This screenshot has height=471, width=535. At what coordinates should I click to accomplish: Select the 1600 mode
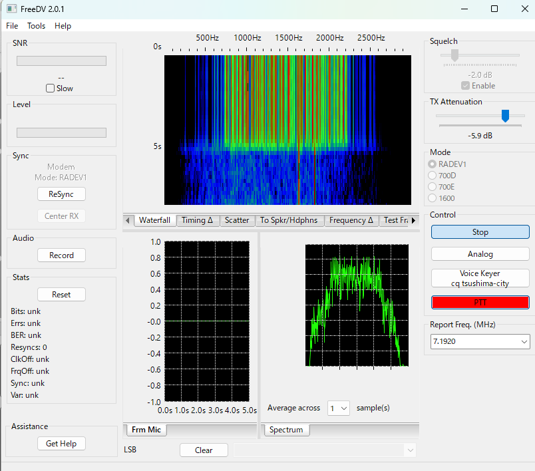(432, 198)
